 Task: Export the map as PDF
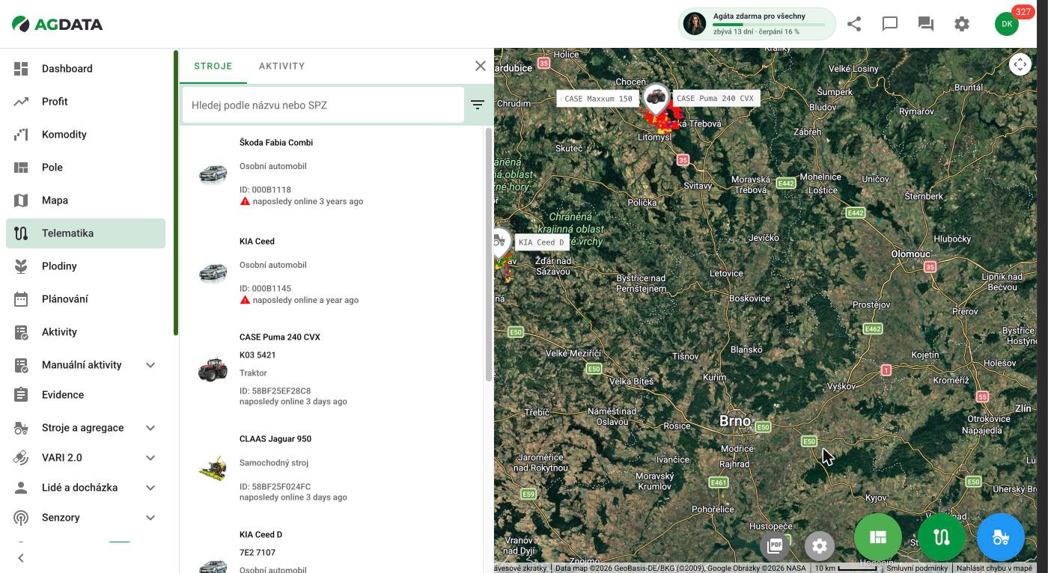pos(775,545)
